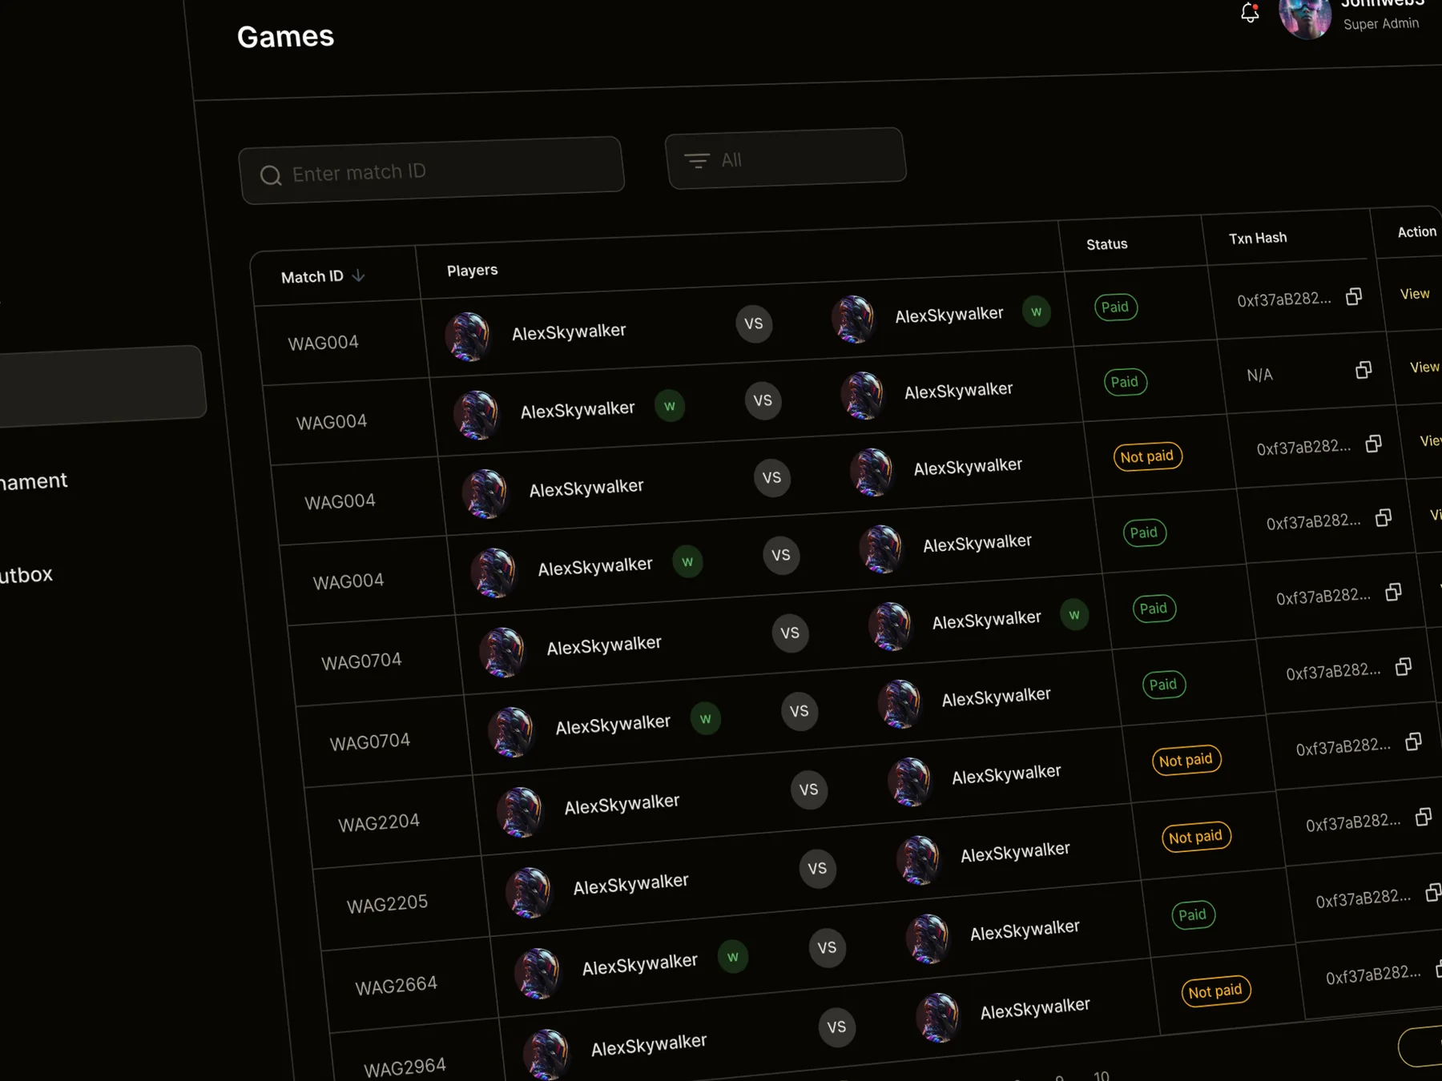
Task: Click W badge in the N/A hash row
Action: coord(670,406)
